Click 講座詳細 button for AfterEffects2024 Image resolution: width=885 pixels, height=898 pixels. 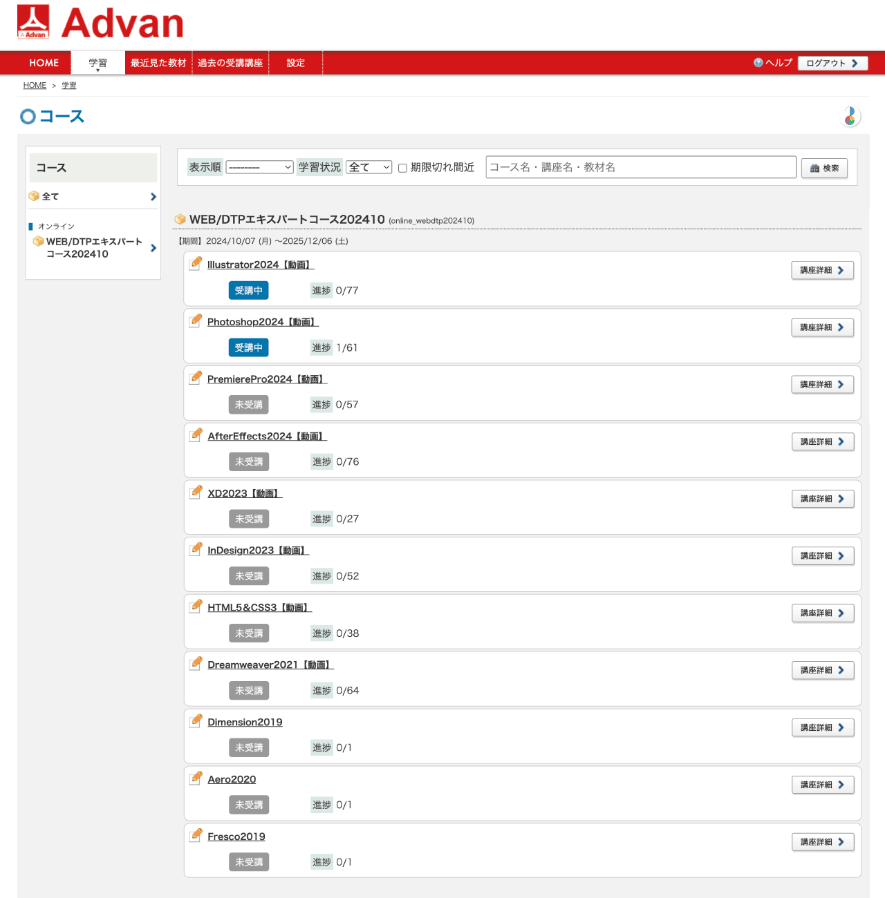pyautogui.click(x=823, y=441)
